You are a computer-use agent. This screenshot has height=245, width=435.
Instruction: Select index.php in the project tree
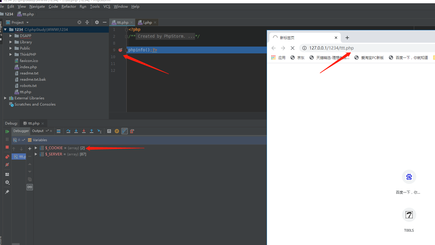[x=28, y=67]
